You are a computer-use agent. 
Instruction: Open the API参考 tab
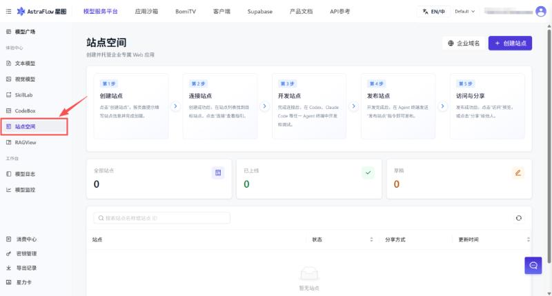(x=339, y=12)
